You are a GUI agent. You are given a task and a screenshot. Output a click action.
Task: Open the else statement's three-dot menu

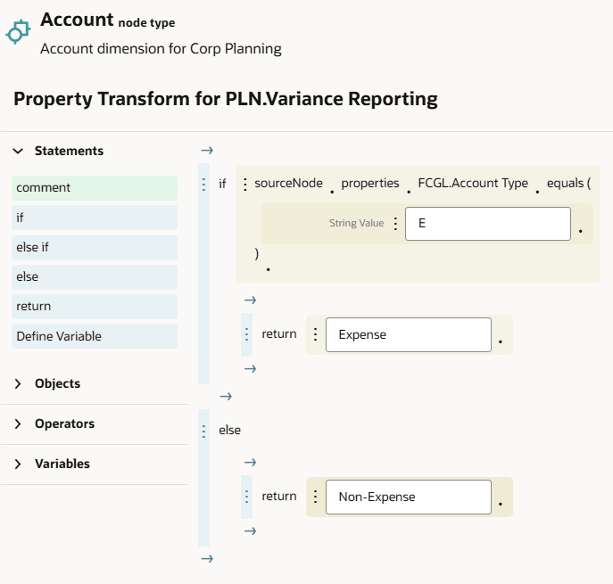(203, 431)
